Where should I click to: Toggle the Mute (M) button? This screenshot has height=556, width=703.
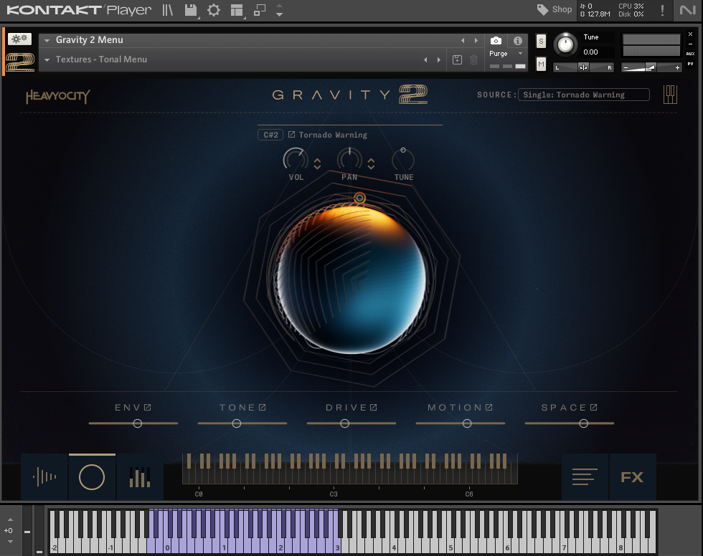(541, 64)
